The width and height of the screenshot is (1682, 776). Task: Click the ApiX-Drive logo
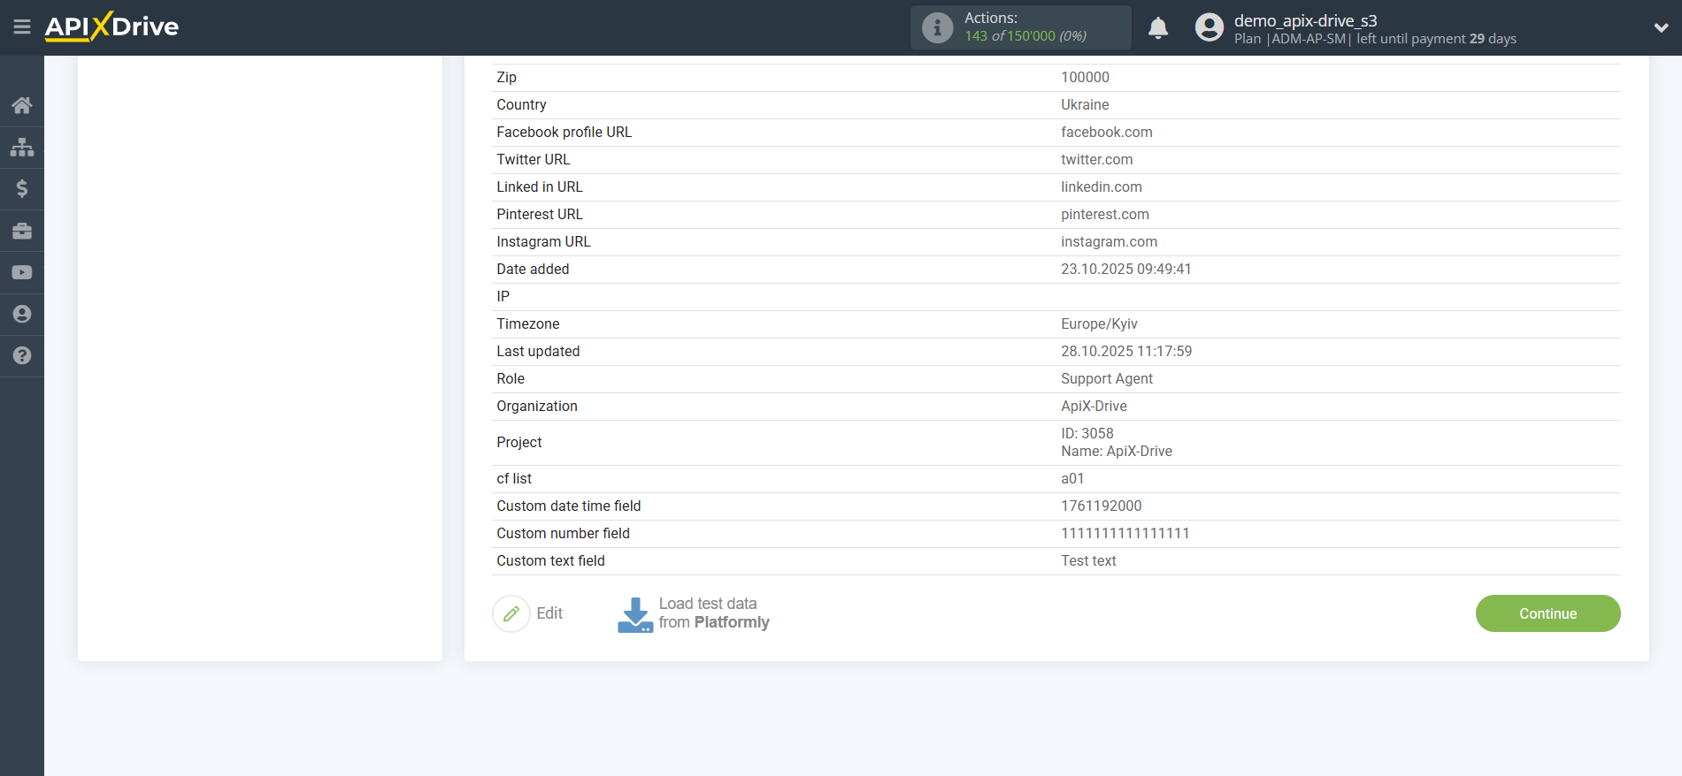[111, 27]
